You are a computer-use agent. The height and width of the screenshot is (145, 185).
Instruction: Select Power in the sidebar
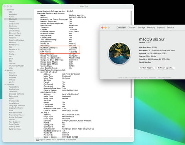coord(12,52)
